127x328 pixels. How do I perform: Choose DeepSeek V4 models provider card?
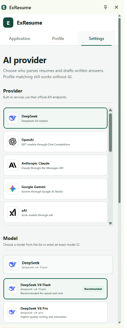[x=55, y=118]
